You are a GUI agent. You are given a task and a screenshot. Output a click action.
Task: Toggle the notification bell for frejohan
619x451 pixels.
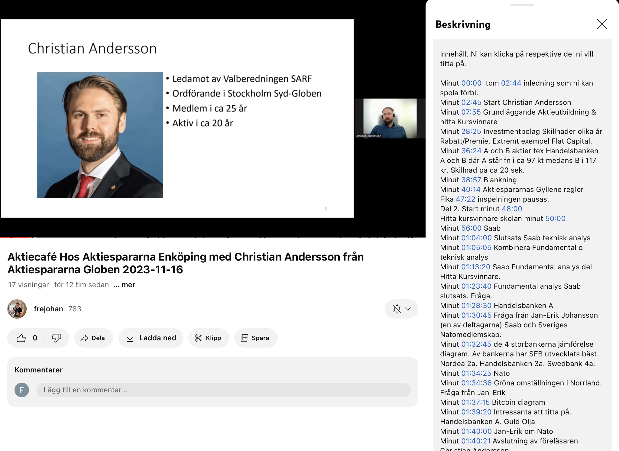coord(397,309)
